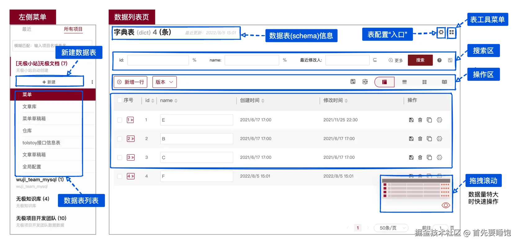Click the name search input field
This screenshot has height=244, width=518.
coord(252,60)
